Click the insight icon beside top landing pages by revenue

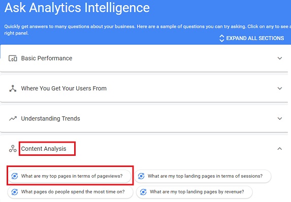coord(143,192)
